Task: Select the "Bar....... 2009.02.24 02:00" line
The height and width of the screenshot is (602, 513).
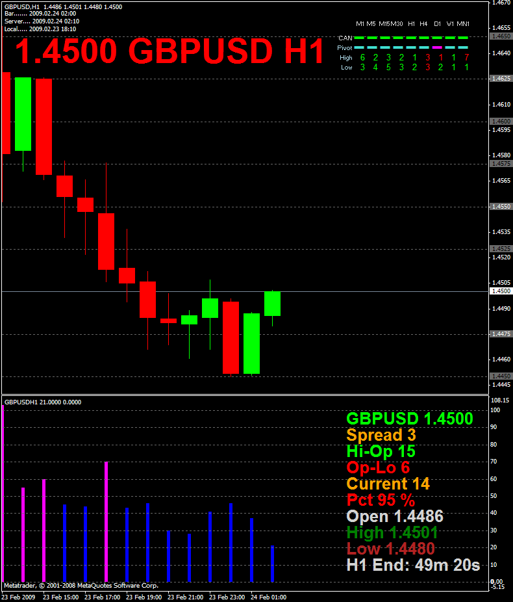Action: tap(40, 14)
